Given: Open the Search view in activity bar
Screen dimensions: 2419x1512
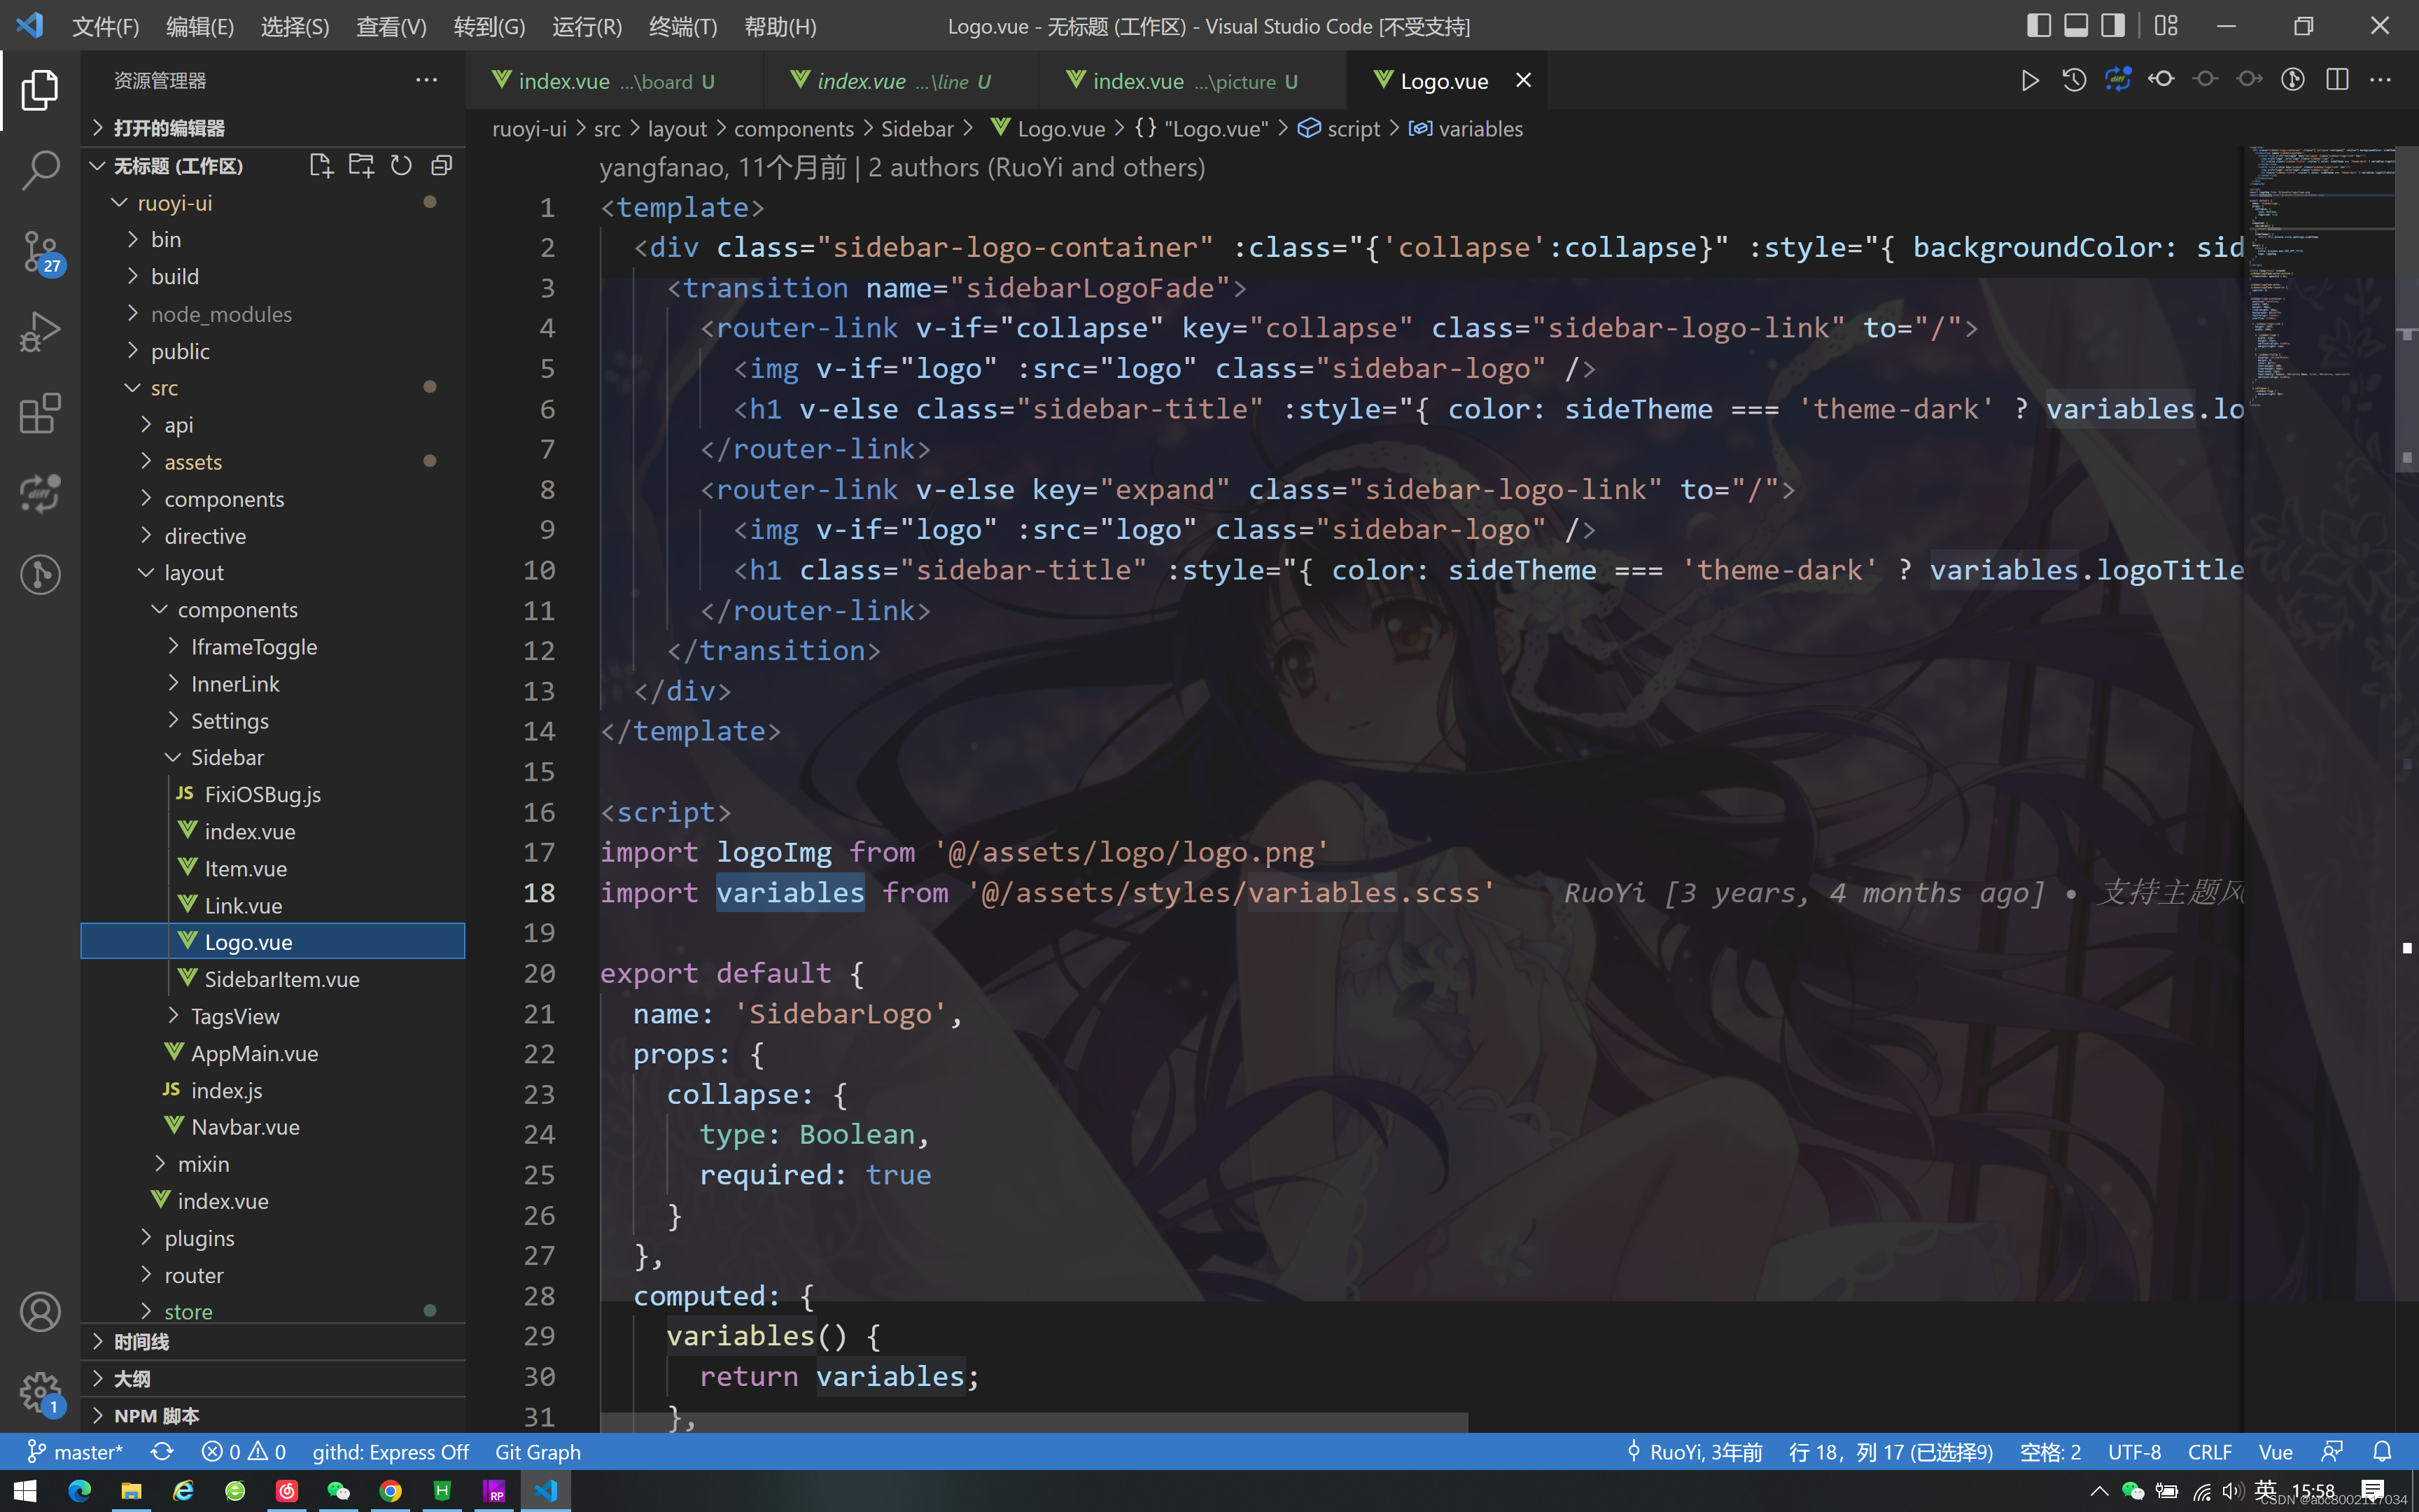Looking at the screenshot, I should [40, 171].
